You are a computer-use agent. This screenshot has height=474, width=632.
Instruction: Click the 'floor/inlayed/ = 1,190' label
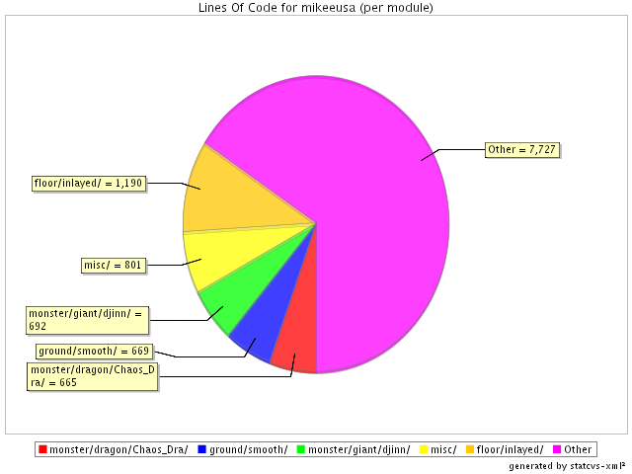click(89, 183)
